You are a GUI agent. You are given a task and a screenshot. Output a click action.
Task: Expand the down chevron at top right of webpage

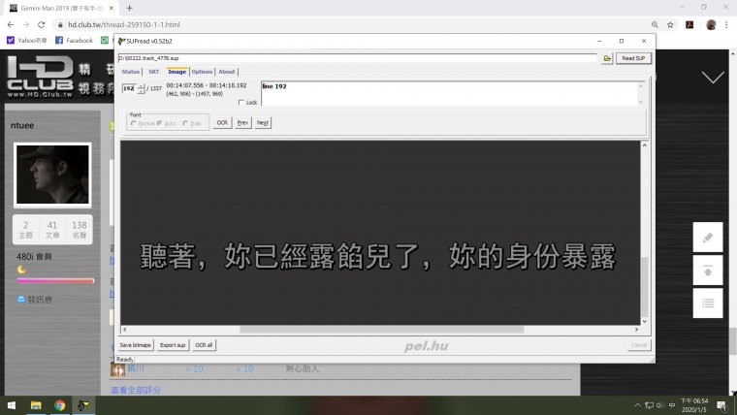(713, 77)
